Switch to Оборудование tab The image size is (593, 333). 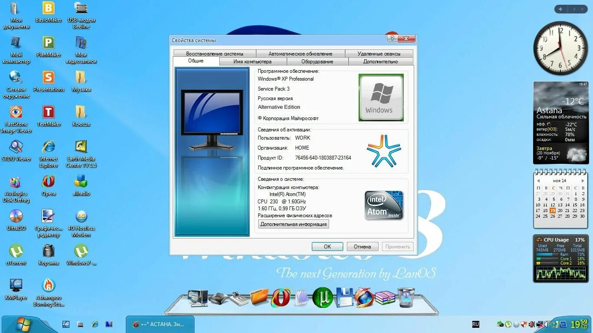317,62
